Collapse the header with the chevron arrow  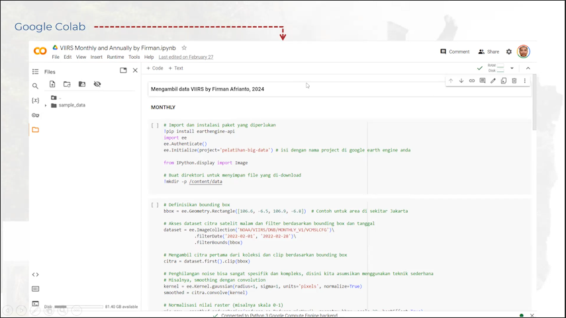[528, 68]
